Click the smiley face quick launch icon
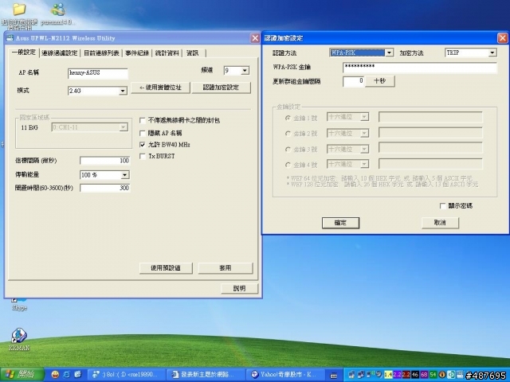The image size is (510, 382). click(55, 375)
